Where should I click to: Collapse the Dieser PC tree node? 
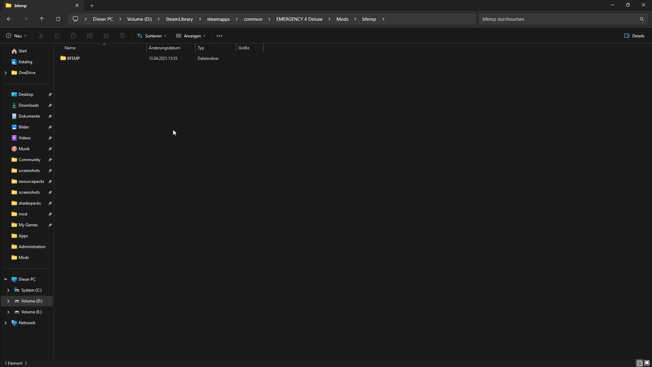tap(6, 279)
